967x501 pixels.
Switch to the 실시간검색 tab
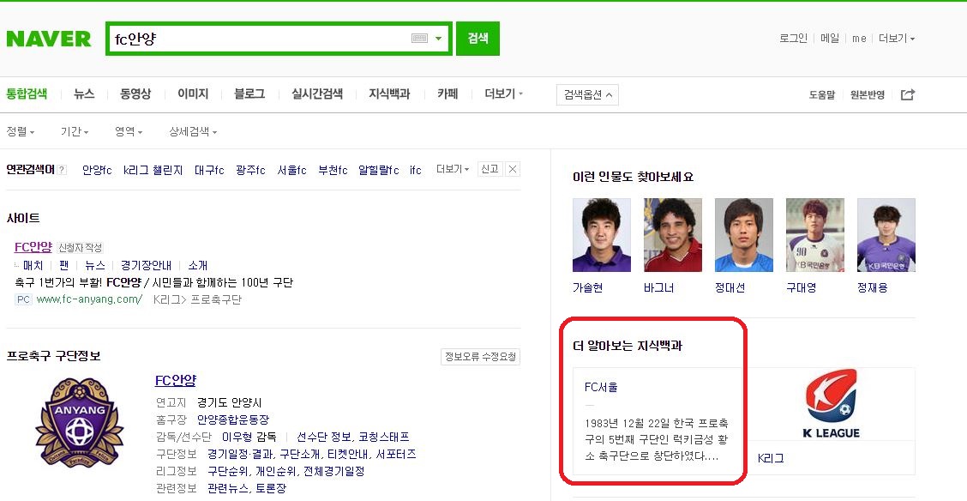click(x=317, y=94)
